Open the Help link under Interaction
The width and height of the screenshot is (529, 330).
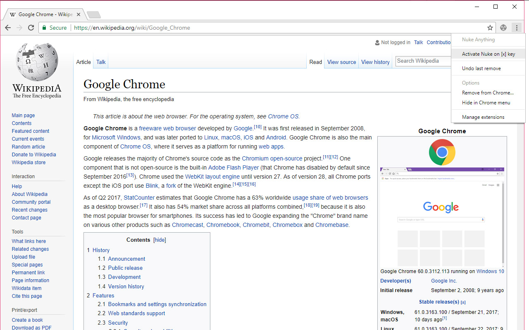[x=17, y=186]
